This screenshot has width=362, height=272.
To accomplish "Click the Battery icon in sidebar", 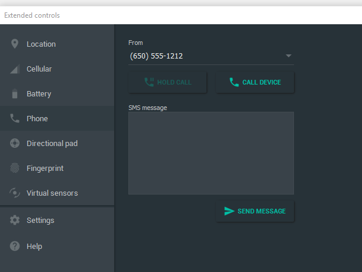I will pos(15,93).
